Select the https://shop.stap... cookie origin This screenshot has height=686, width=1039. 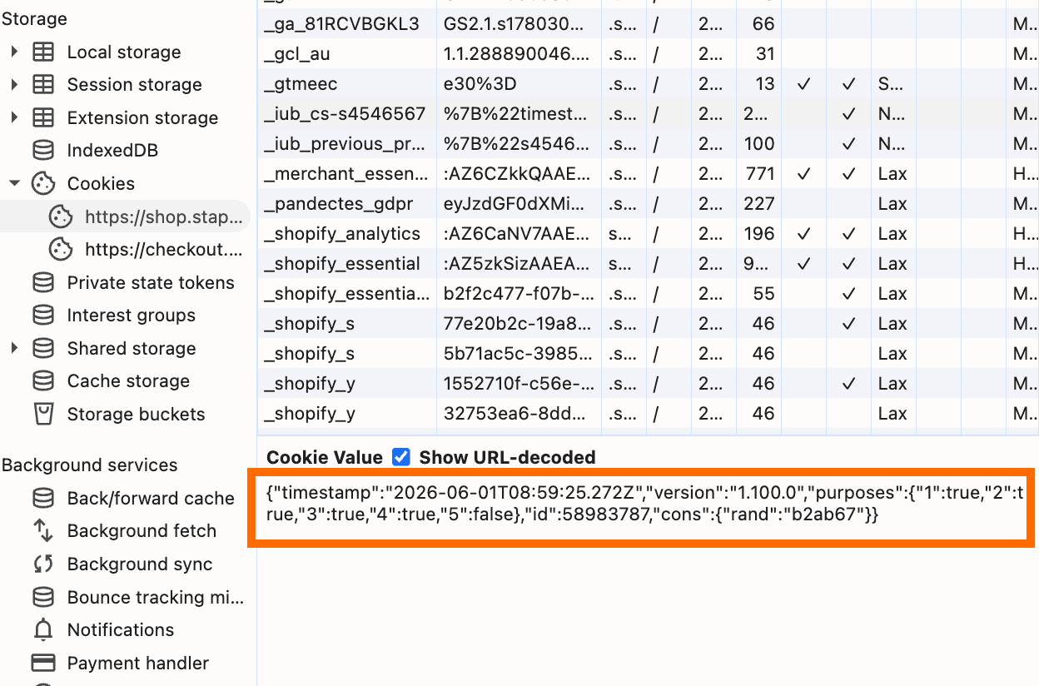pyautogui.click(x=164, y=217)
